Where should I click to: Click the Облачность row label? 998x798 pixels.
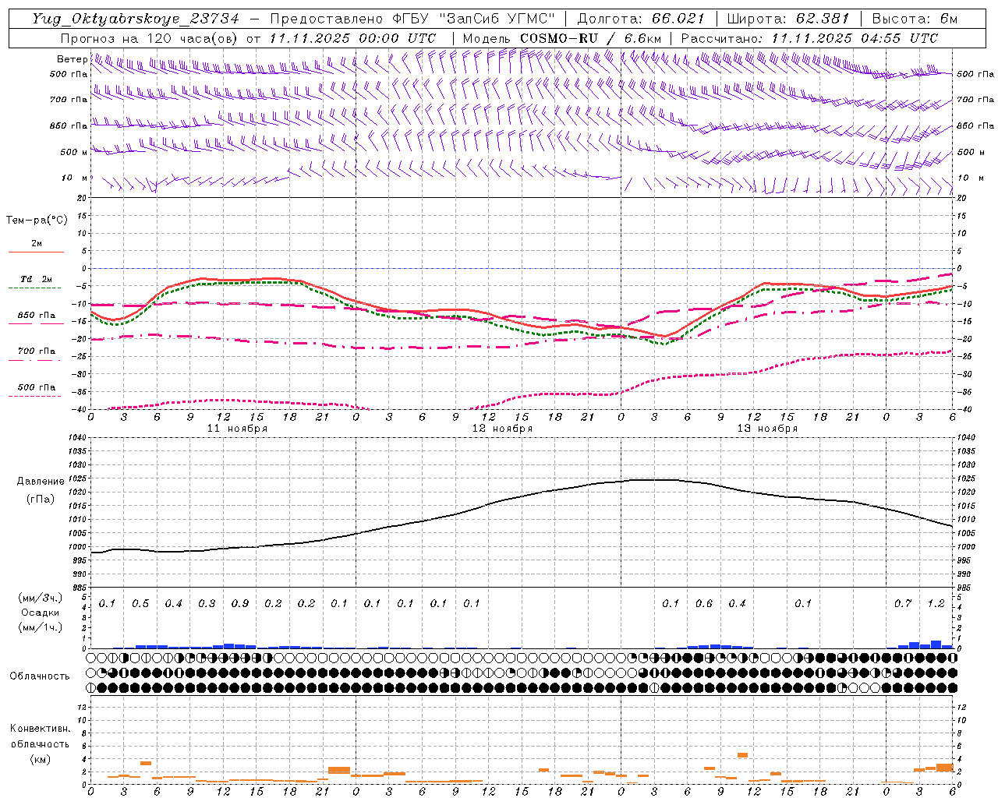(x=40, y=676)
